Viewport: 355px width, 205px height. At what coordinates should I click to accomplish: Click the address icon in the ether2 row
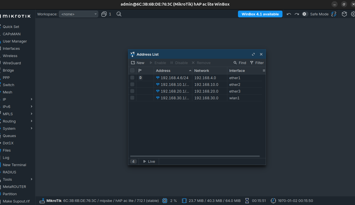coord(158,84)
